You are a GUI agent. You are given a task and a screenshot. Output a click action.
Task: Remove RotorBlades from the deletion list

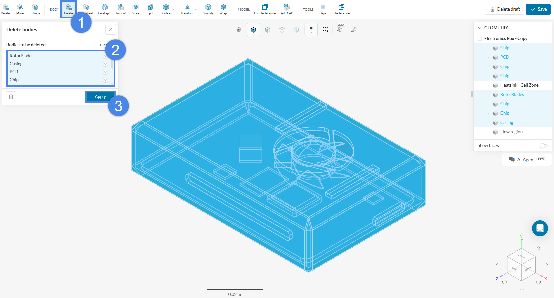point(105,56)
